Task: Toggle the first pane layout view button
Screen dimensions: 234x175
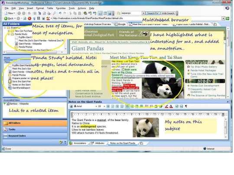Action: (x=100, y=13)
